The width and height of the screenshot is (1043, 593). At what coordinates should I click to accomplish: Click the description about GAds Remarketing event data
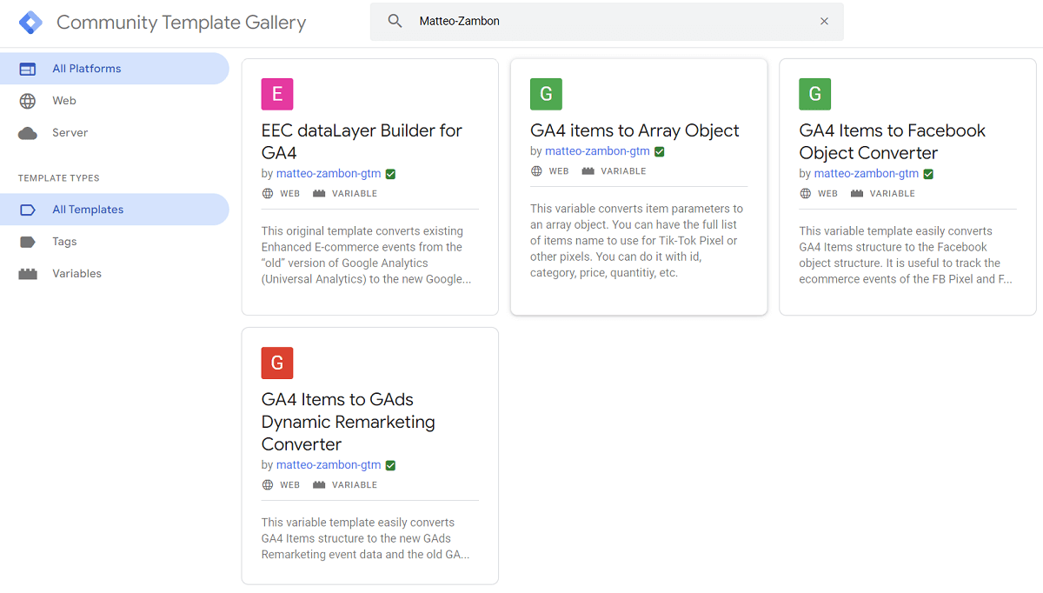coord(366,538)
